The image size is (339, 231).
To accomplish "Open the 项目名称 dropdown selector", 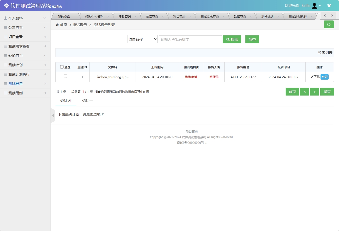I will 142,39.
